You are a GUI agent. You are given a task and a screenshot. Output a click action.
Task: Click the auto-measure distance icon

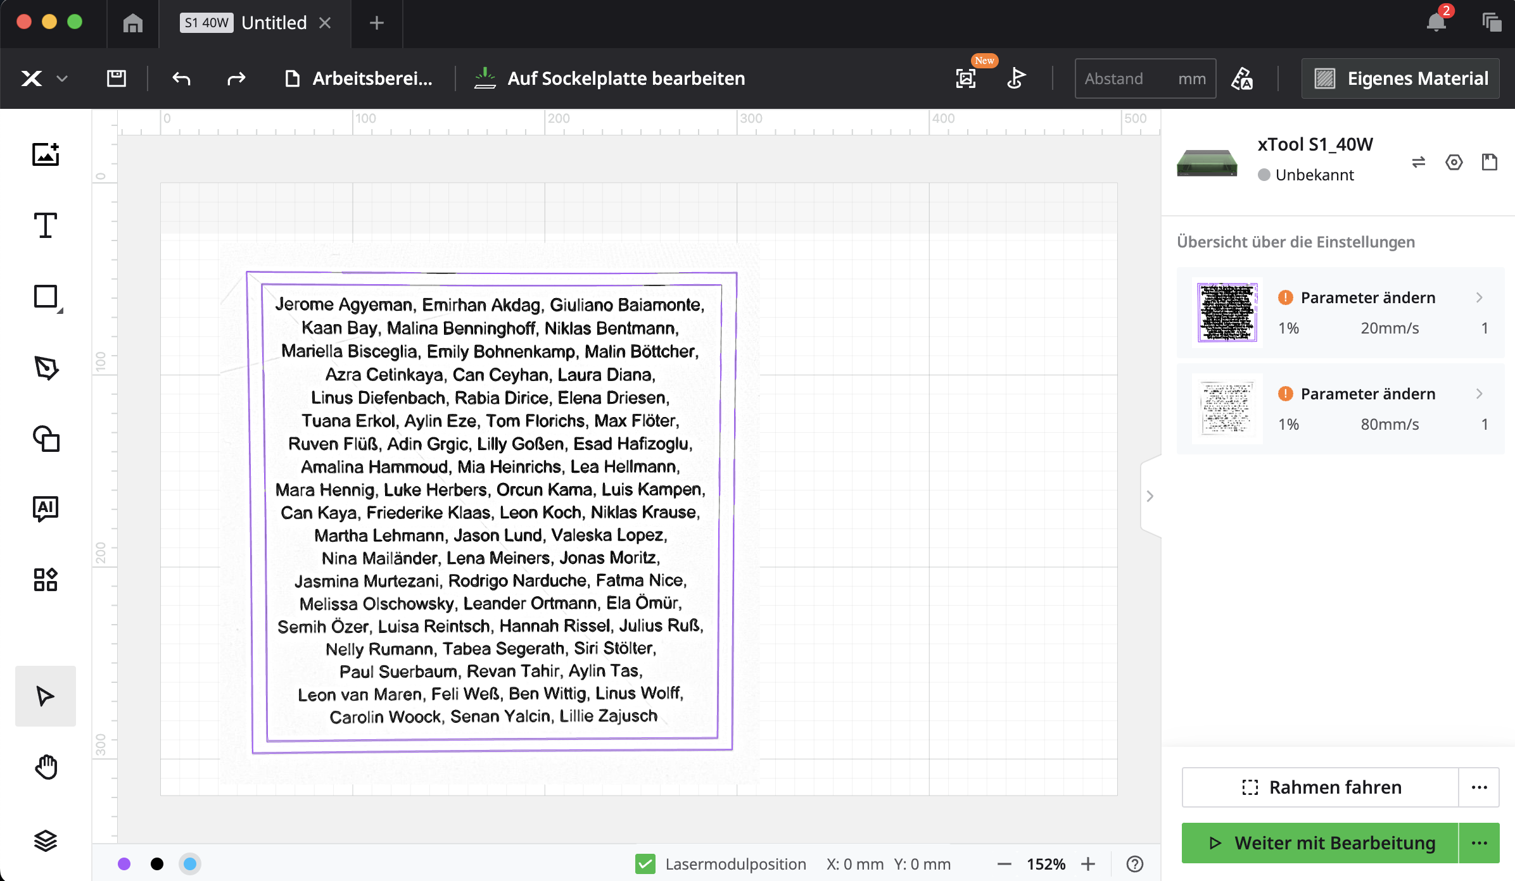(x=1241, y=78)
